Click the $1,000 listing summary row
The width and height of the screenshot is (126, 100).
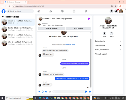tap(65, 24)
